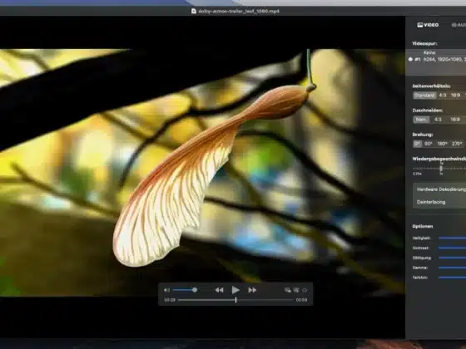466x349 pixels.
Task: Adjust the Helligkeit brightness slider
Action: pyautogui.click(x=453, y=238)
